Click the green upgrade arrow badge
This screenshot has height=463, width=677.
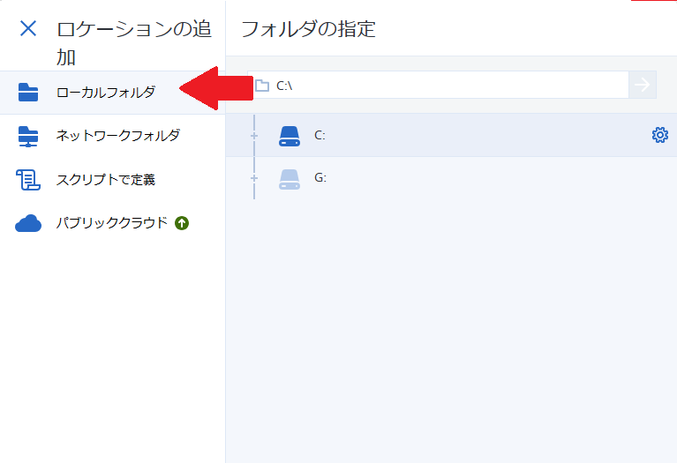(182, 223)
